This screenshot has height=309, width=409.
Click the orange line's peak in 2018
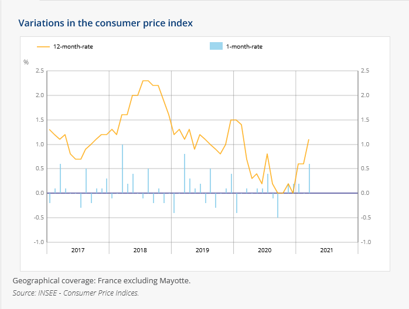click(x=146, y=81)
